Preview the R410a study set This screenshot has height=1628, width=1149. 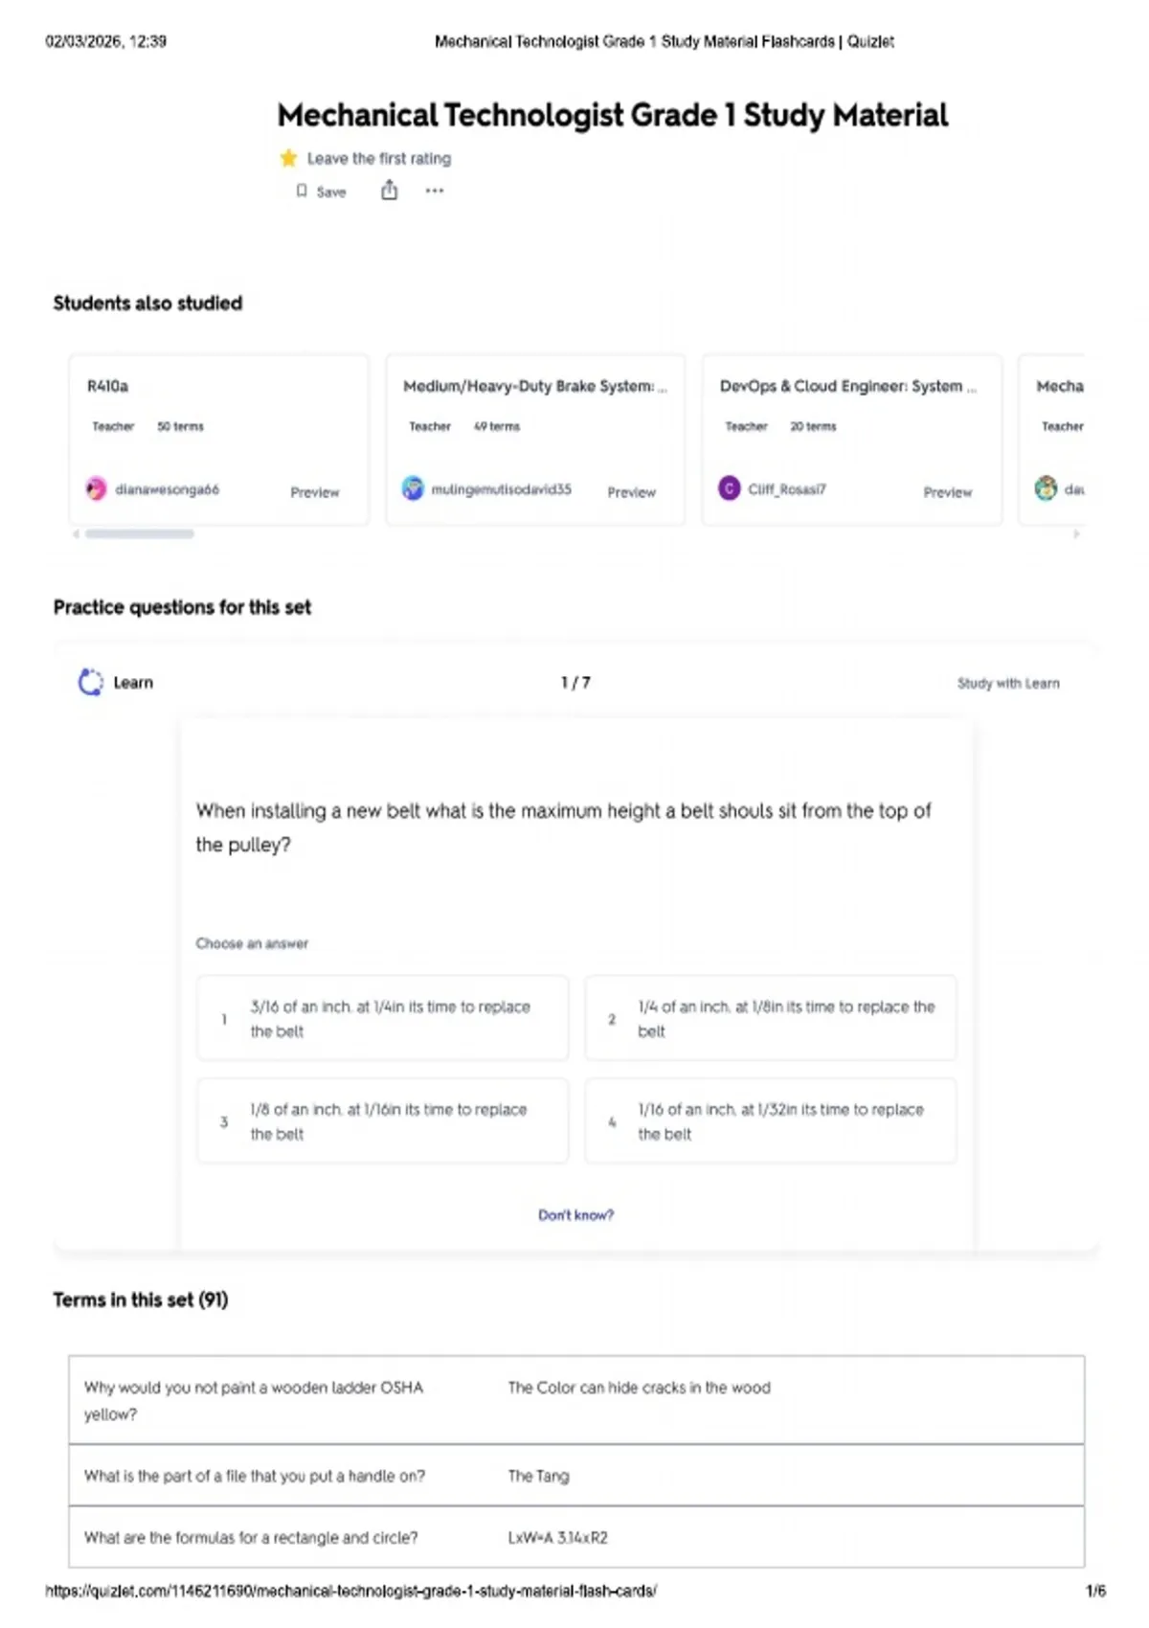[314, 492]
